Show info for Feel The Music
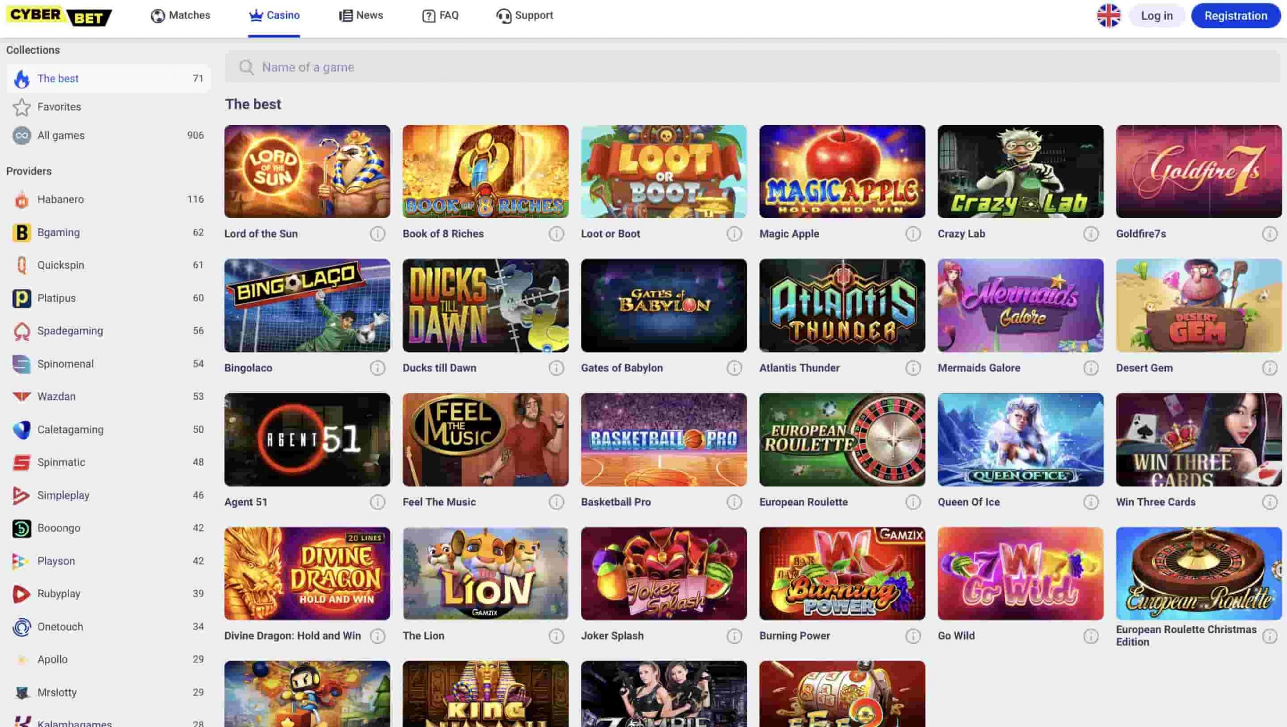This screenshot has width=1287, height=727. pyautogui.click(x=556, y=502)
